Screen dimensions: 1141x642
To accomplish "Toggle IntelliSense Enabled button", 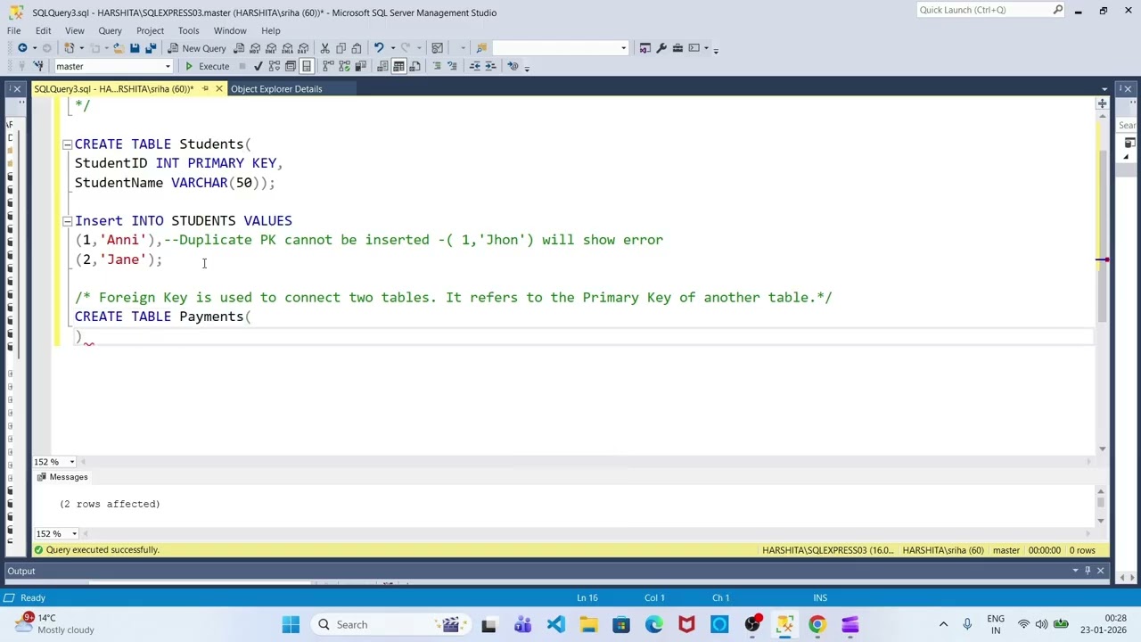I will (306, 66).
